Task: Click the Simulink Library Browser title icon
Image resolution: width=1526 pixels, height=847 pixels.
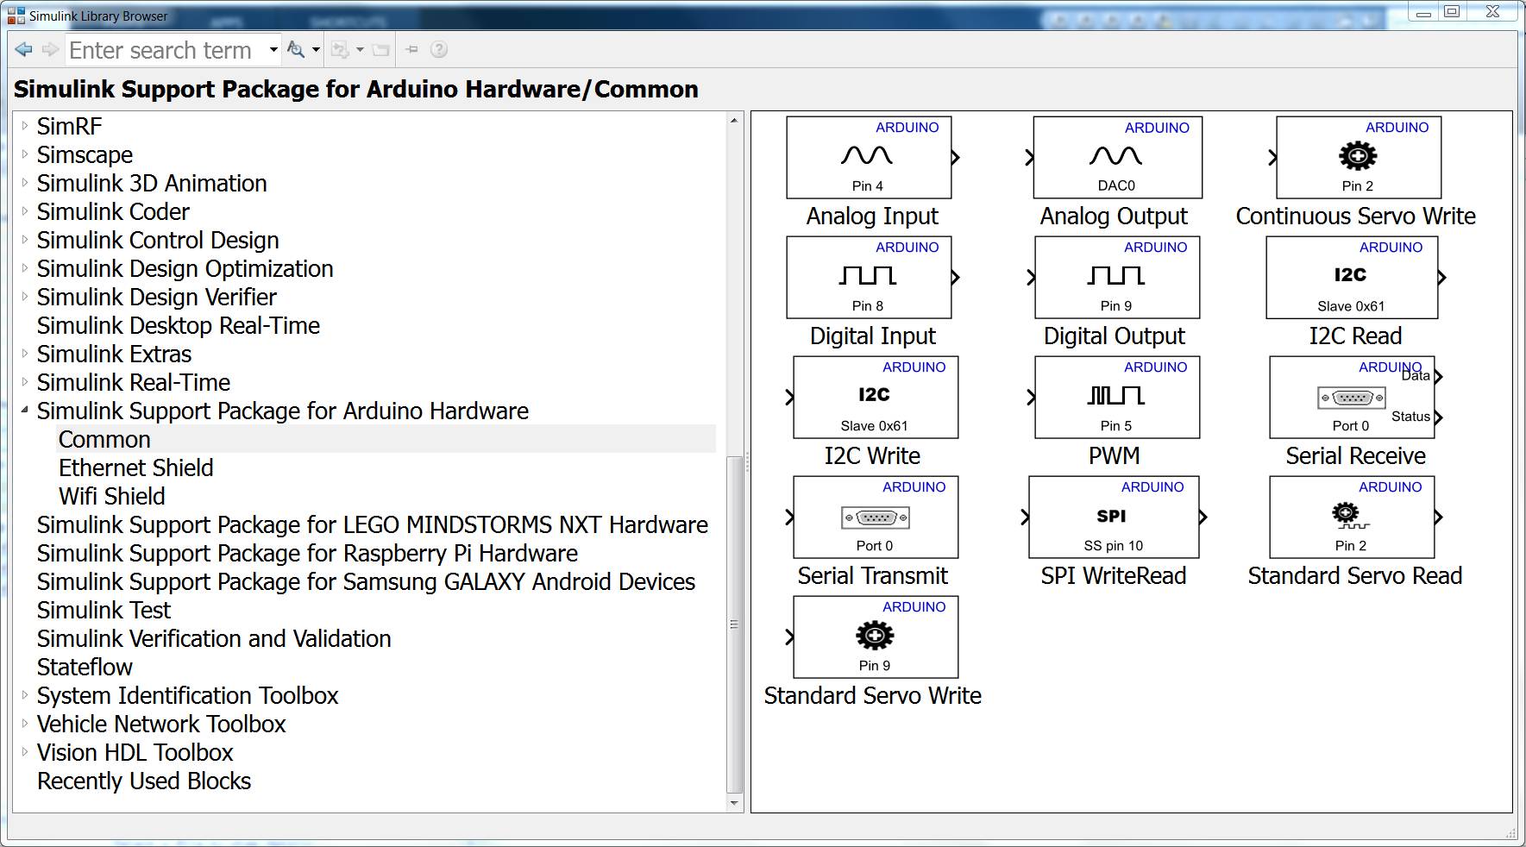Action: [16, 16]
